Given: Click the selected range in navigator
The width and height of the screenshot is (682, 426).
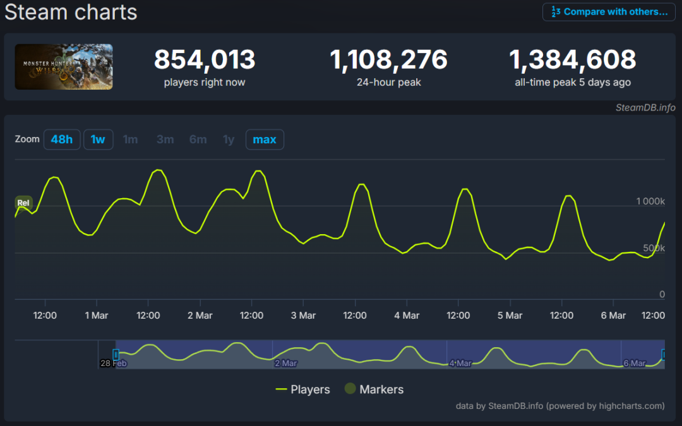Looking at the screenshot, I should click(390, 354).
